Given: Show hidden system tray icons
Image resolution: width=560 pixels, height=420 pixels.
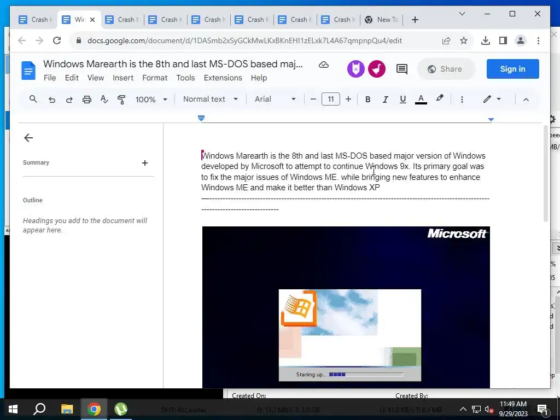Looking at the screenshot, I should 463,409.
